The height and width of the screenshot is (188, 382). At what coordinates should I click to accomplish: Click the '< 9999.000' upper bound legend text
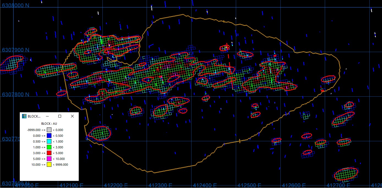[x=60, y=165]
